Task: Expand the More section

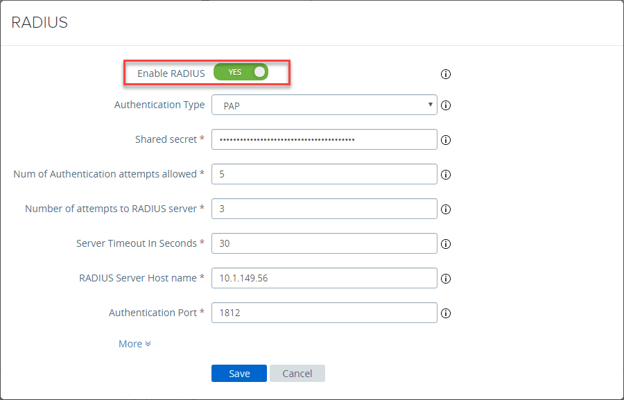Action: [x=134, y=343]
